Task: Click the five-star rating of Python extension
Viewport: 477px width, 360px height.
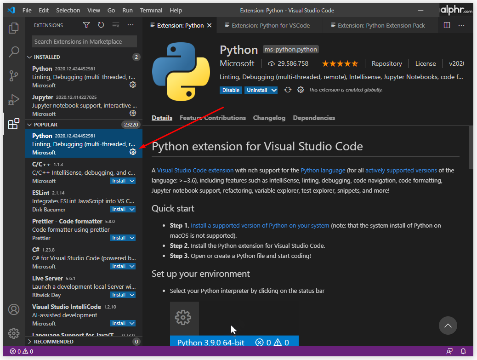Action: tap(340, 63)
